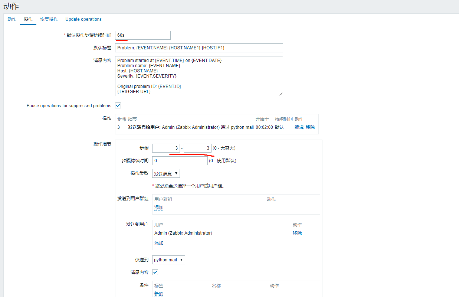Screen dimensions: 459x297
Task: Click the first 步骤 number field
Action: click(x=166, y=148)
